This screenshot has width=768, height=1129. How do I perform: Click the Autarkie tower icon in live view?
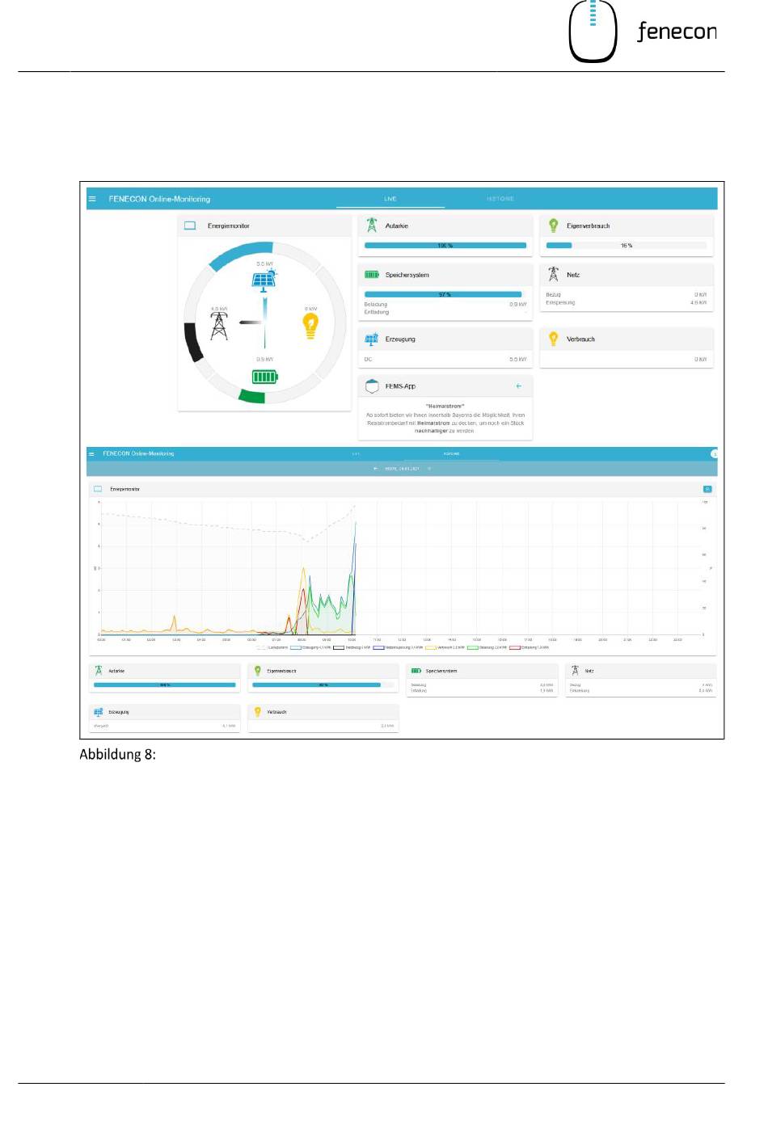click(372, 225)
